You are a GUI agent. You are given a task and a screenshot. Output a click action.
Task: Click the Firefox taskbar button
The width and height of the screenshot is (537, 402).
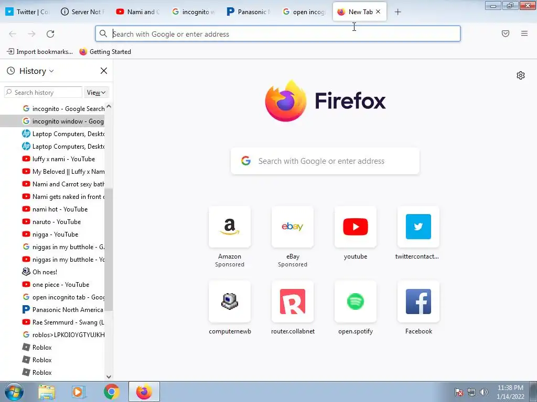click(144, 392)
